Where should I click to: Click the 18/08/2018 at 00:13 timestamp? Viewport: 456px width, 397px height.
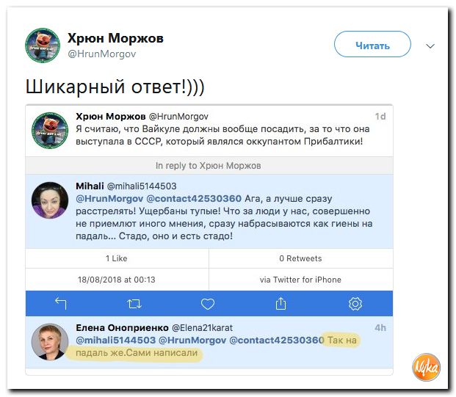coord(117,280)
